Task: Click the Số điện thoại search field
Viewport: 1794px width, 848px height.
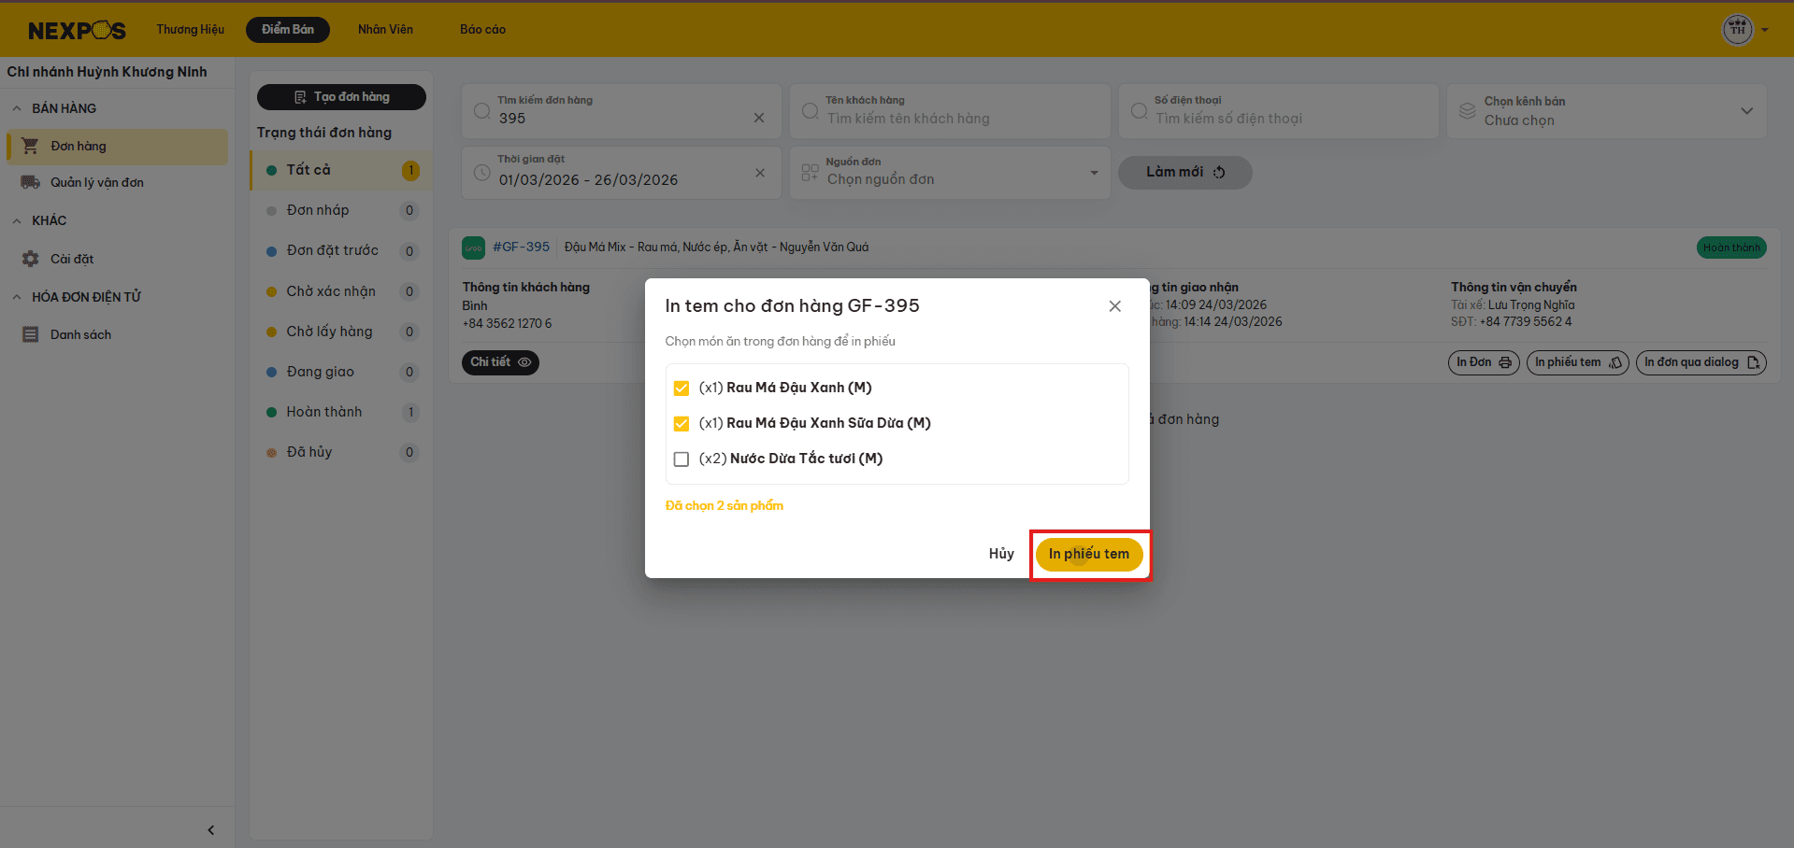Action: point(1278,111)
